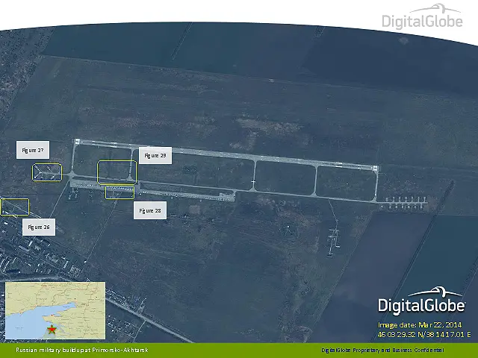The width and height of the screenshot is (478, 358).
Task: Click yellow outlined region above Figure 26 label
Action: point(15,207)
